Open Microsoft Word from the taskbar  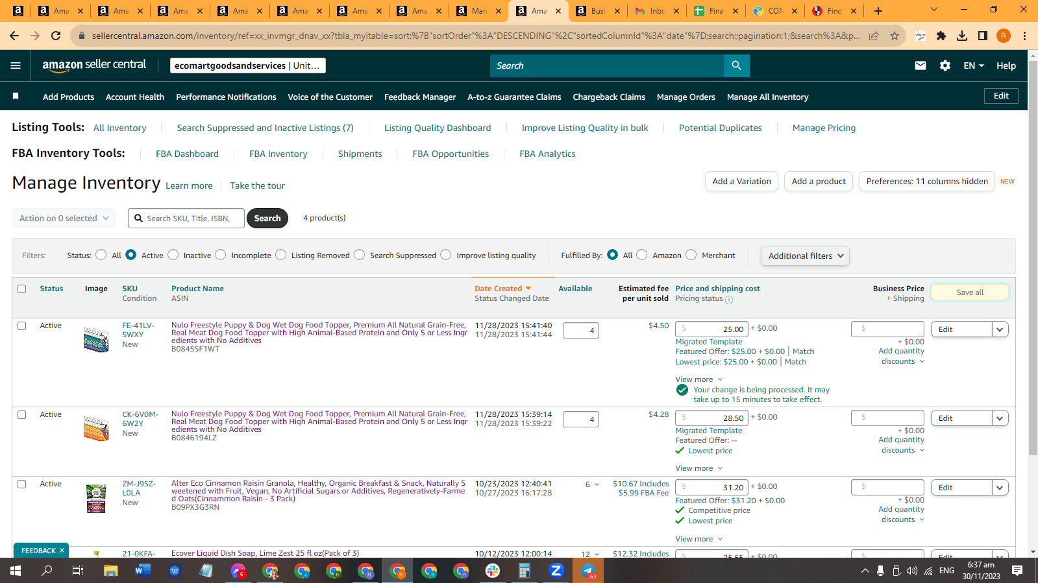coord(142,571)
